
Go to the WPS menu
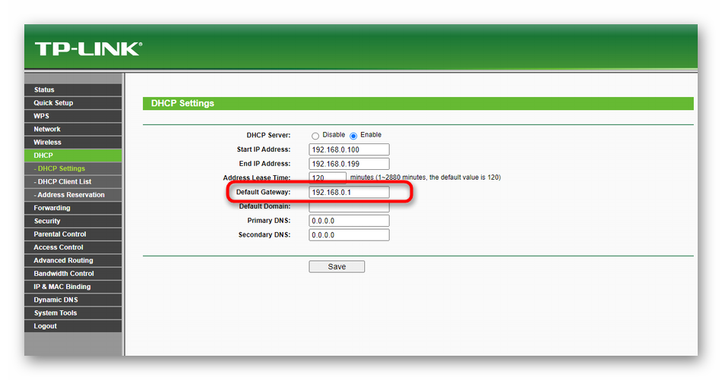[x=73, y=116]
